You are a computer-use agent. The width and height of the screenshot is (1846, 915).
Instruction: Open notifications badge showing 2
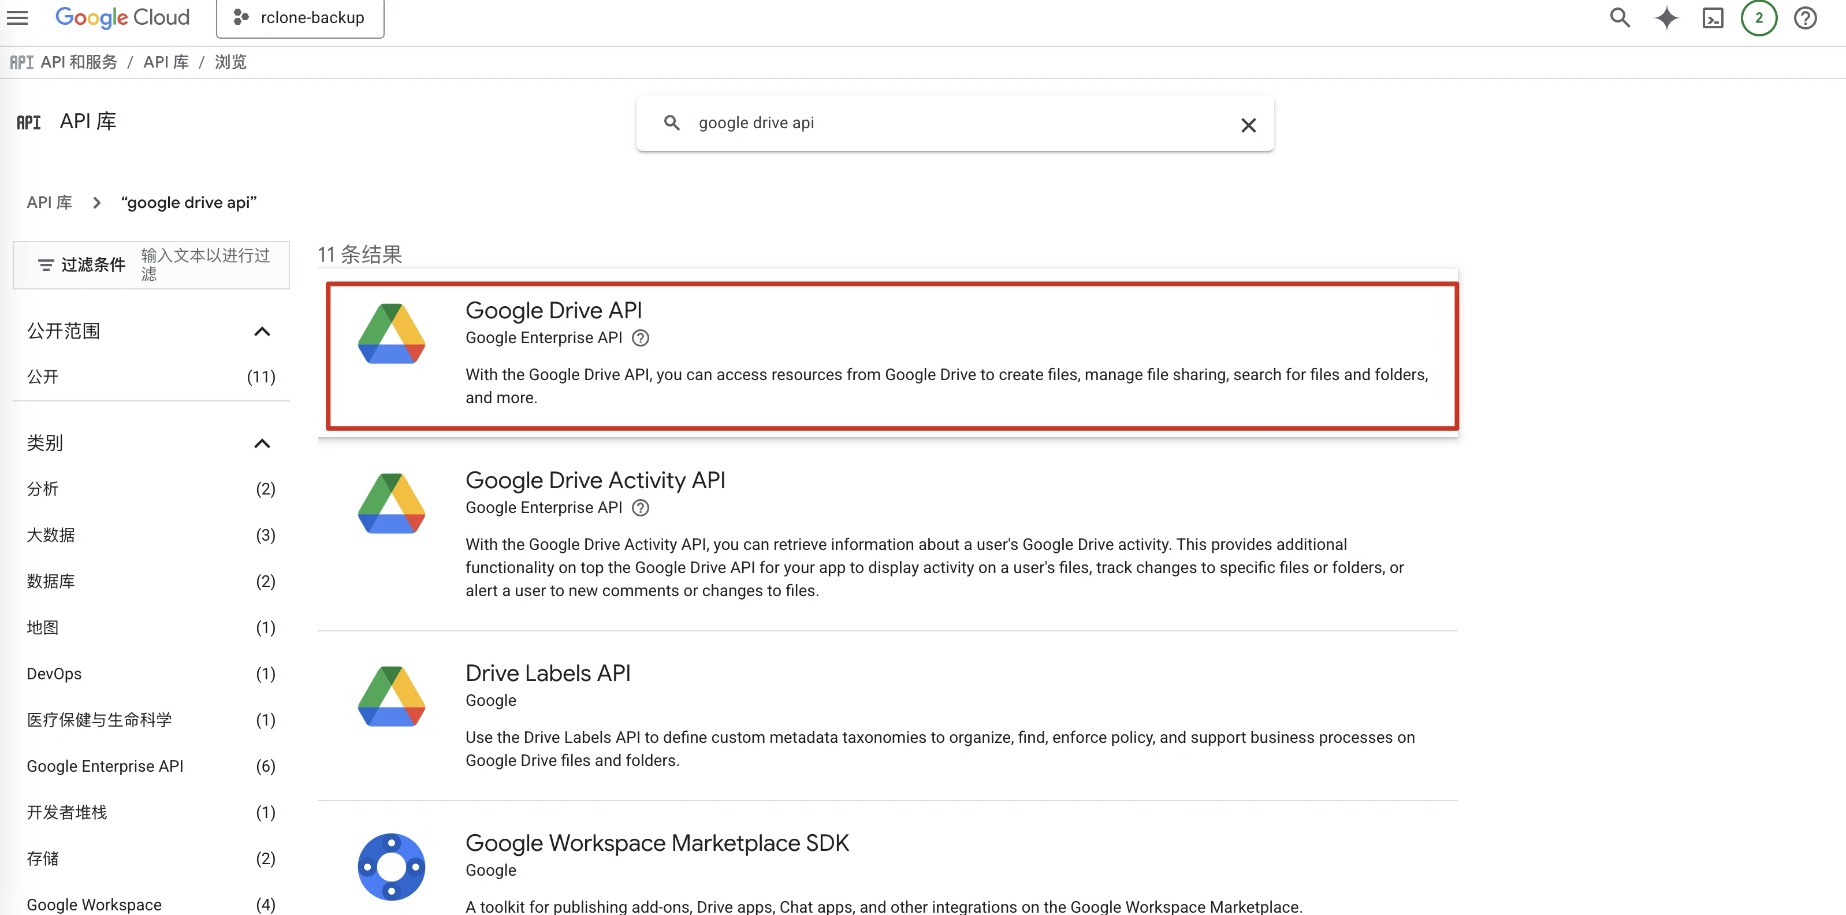(x=1759, y=17)
